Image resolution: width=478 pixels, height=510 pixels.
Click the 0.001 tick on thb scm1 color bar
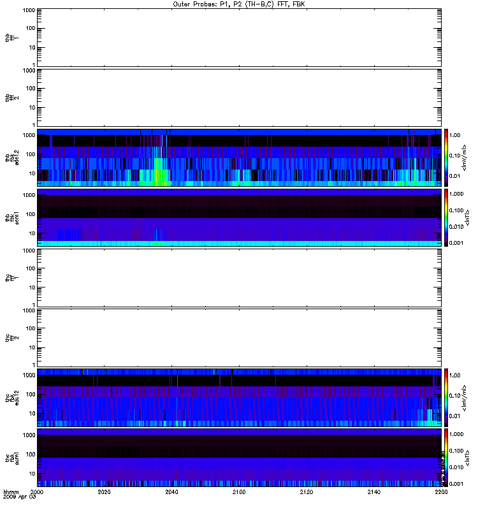456,243
